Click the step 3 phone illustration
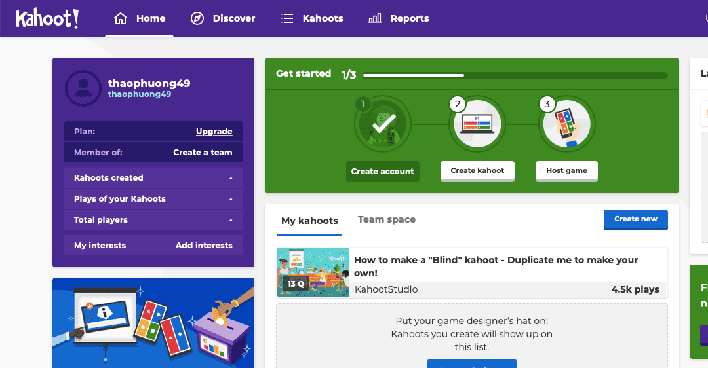Screen dimensions: 708x368 tap(566, 124)
